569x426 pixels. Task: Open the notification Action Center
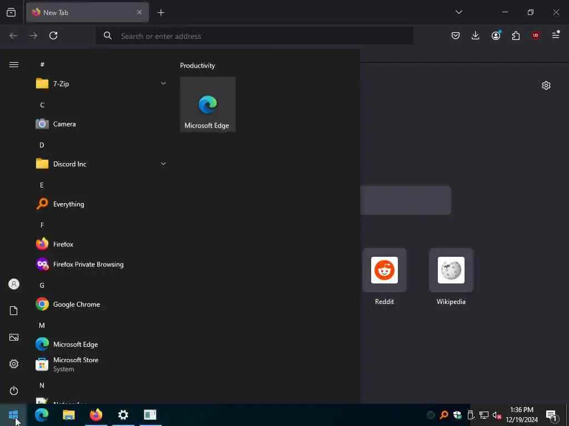(552, 415)
